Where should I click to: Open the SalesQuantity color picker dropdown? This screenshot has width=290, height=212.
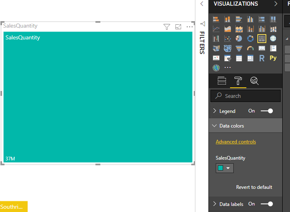coord(224,168)
